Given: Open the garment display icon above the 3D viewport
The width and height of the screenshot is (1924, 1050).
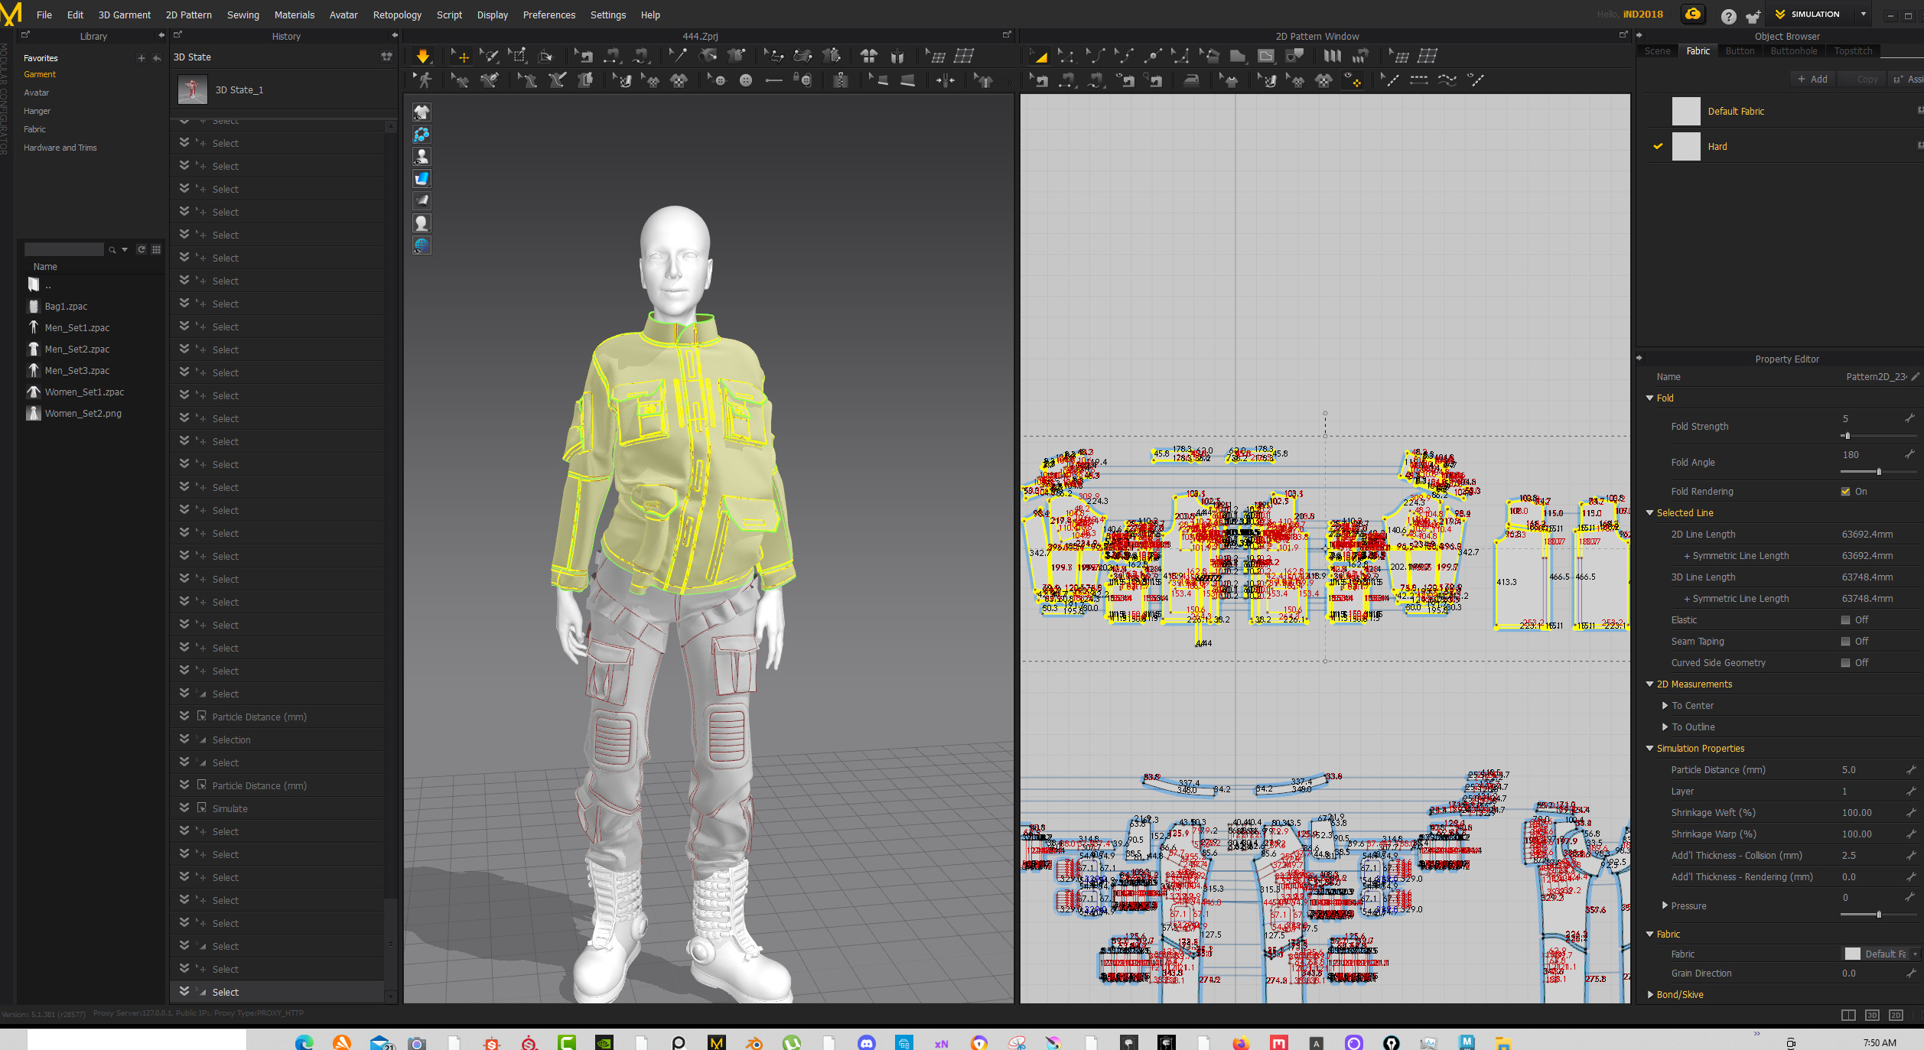Looking at the screenshot, I should 422,112.
